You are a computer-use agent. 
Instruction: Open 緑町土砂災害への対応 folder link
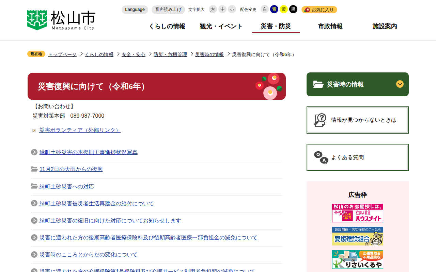coord(67,186)
